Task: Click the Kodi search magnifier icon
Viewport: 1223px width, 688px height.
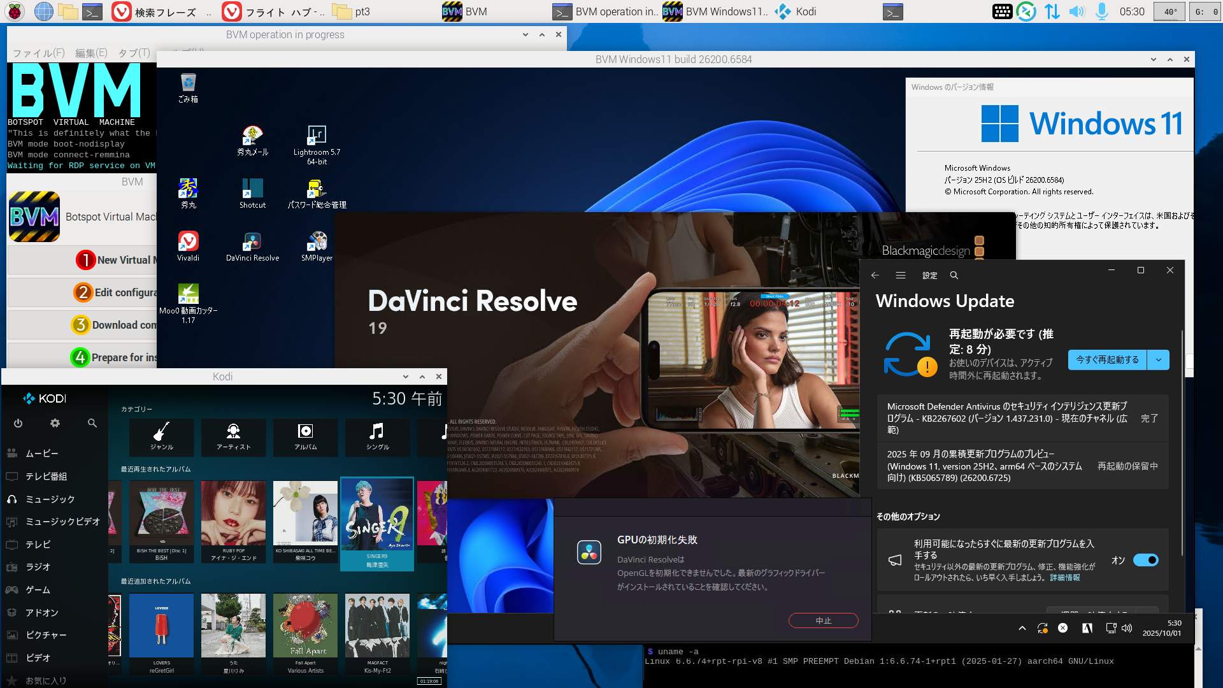Action: click(92, 423)
